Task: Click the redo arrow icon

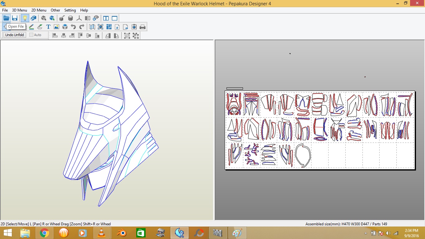Action: click(82, 27)
